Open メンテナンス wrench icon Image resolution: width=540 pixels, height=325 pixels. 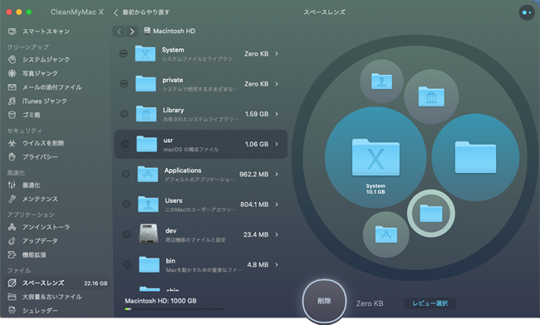pyautogui.click(x=12, y=199)
